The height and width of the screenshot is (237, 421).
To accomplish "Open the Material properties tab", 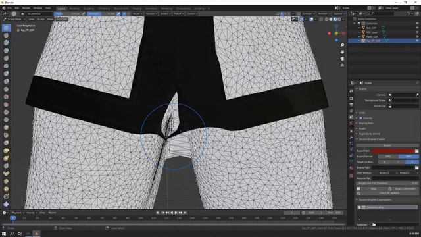I will tap(351, 168).
